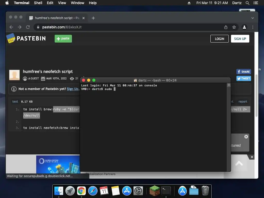Image resolution: width=264 pixels, height=198 pixels.
Task: Open the Edit menu
Action: tap(50, 3)
